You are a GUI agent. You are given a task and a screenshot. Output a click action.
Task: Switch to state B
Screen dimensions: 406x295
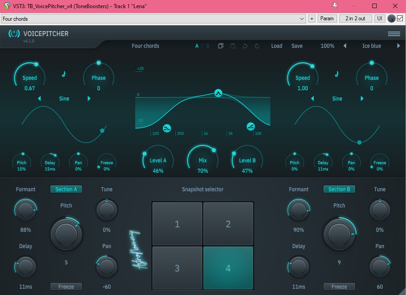point(208,46)
